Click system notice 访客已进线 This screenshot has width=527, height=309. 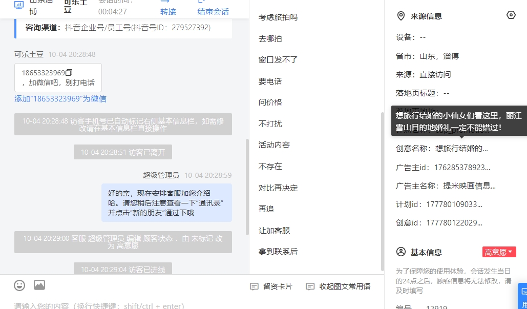click(123, 269)
